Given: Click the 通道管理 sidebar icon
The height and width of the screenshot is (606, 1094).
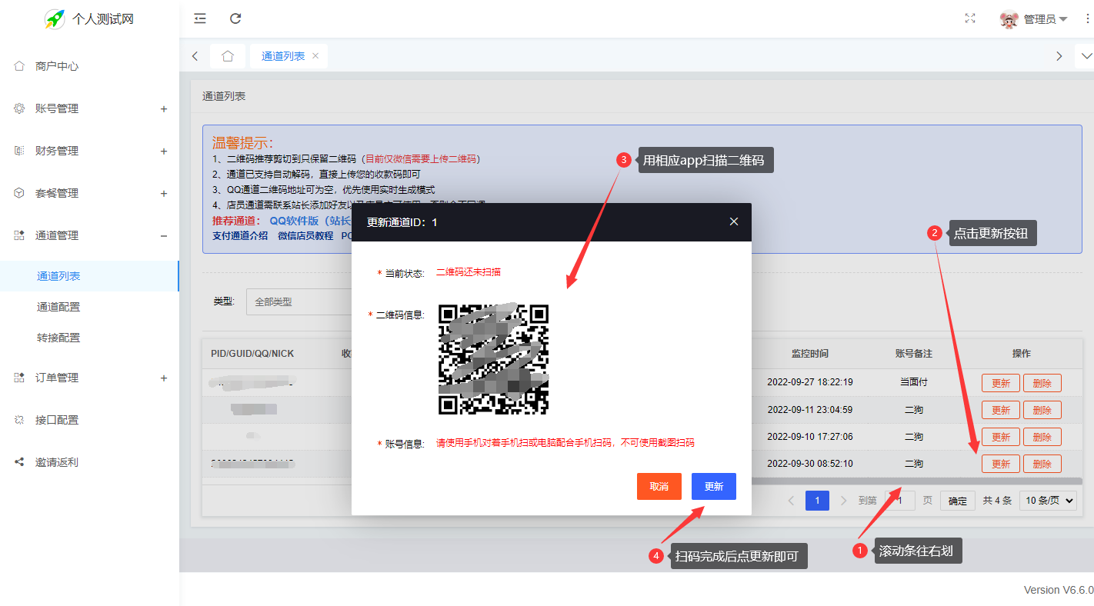Looking at the screenshot, I should coord(19,235).
